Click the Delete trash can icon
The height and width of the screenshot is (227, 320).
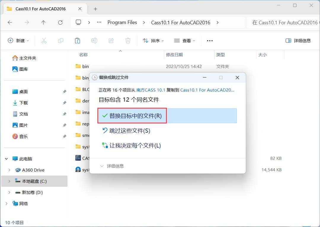pyautogui.click(x=128, y=41)
